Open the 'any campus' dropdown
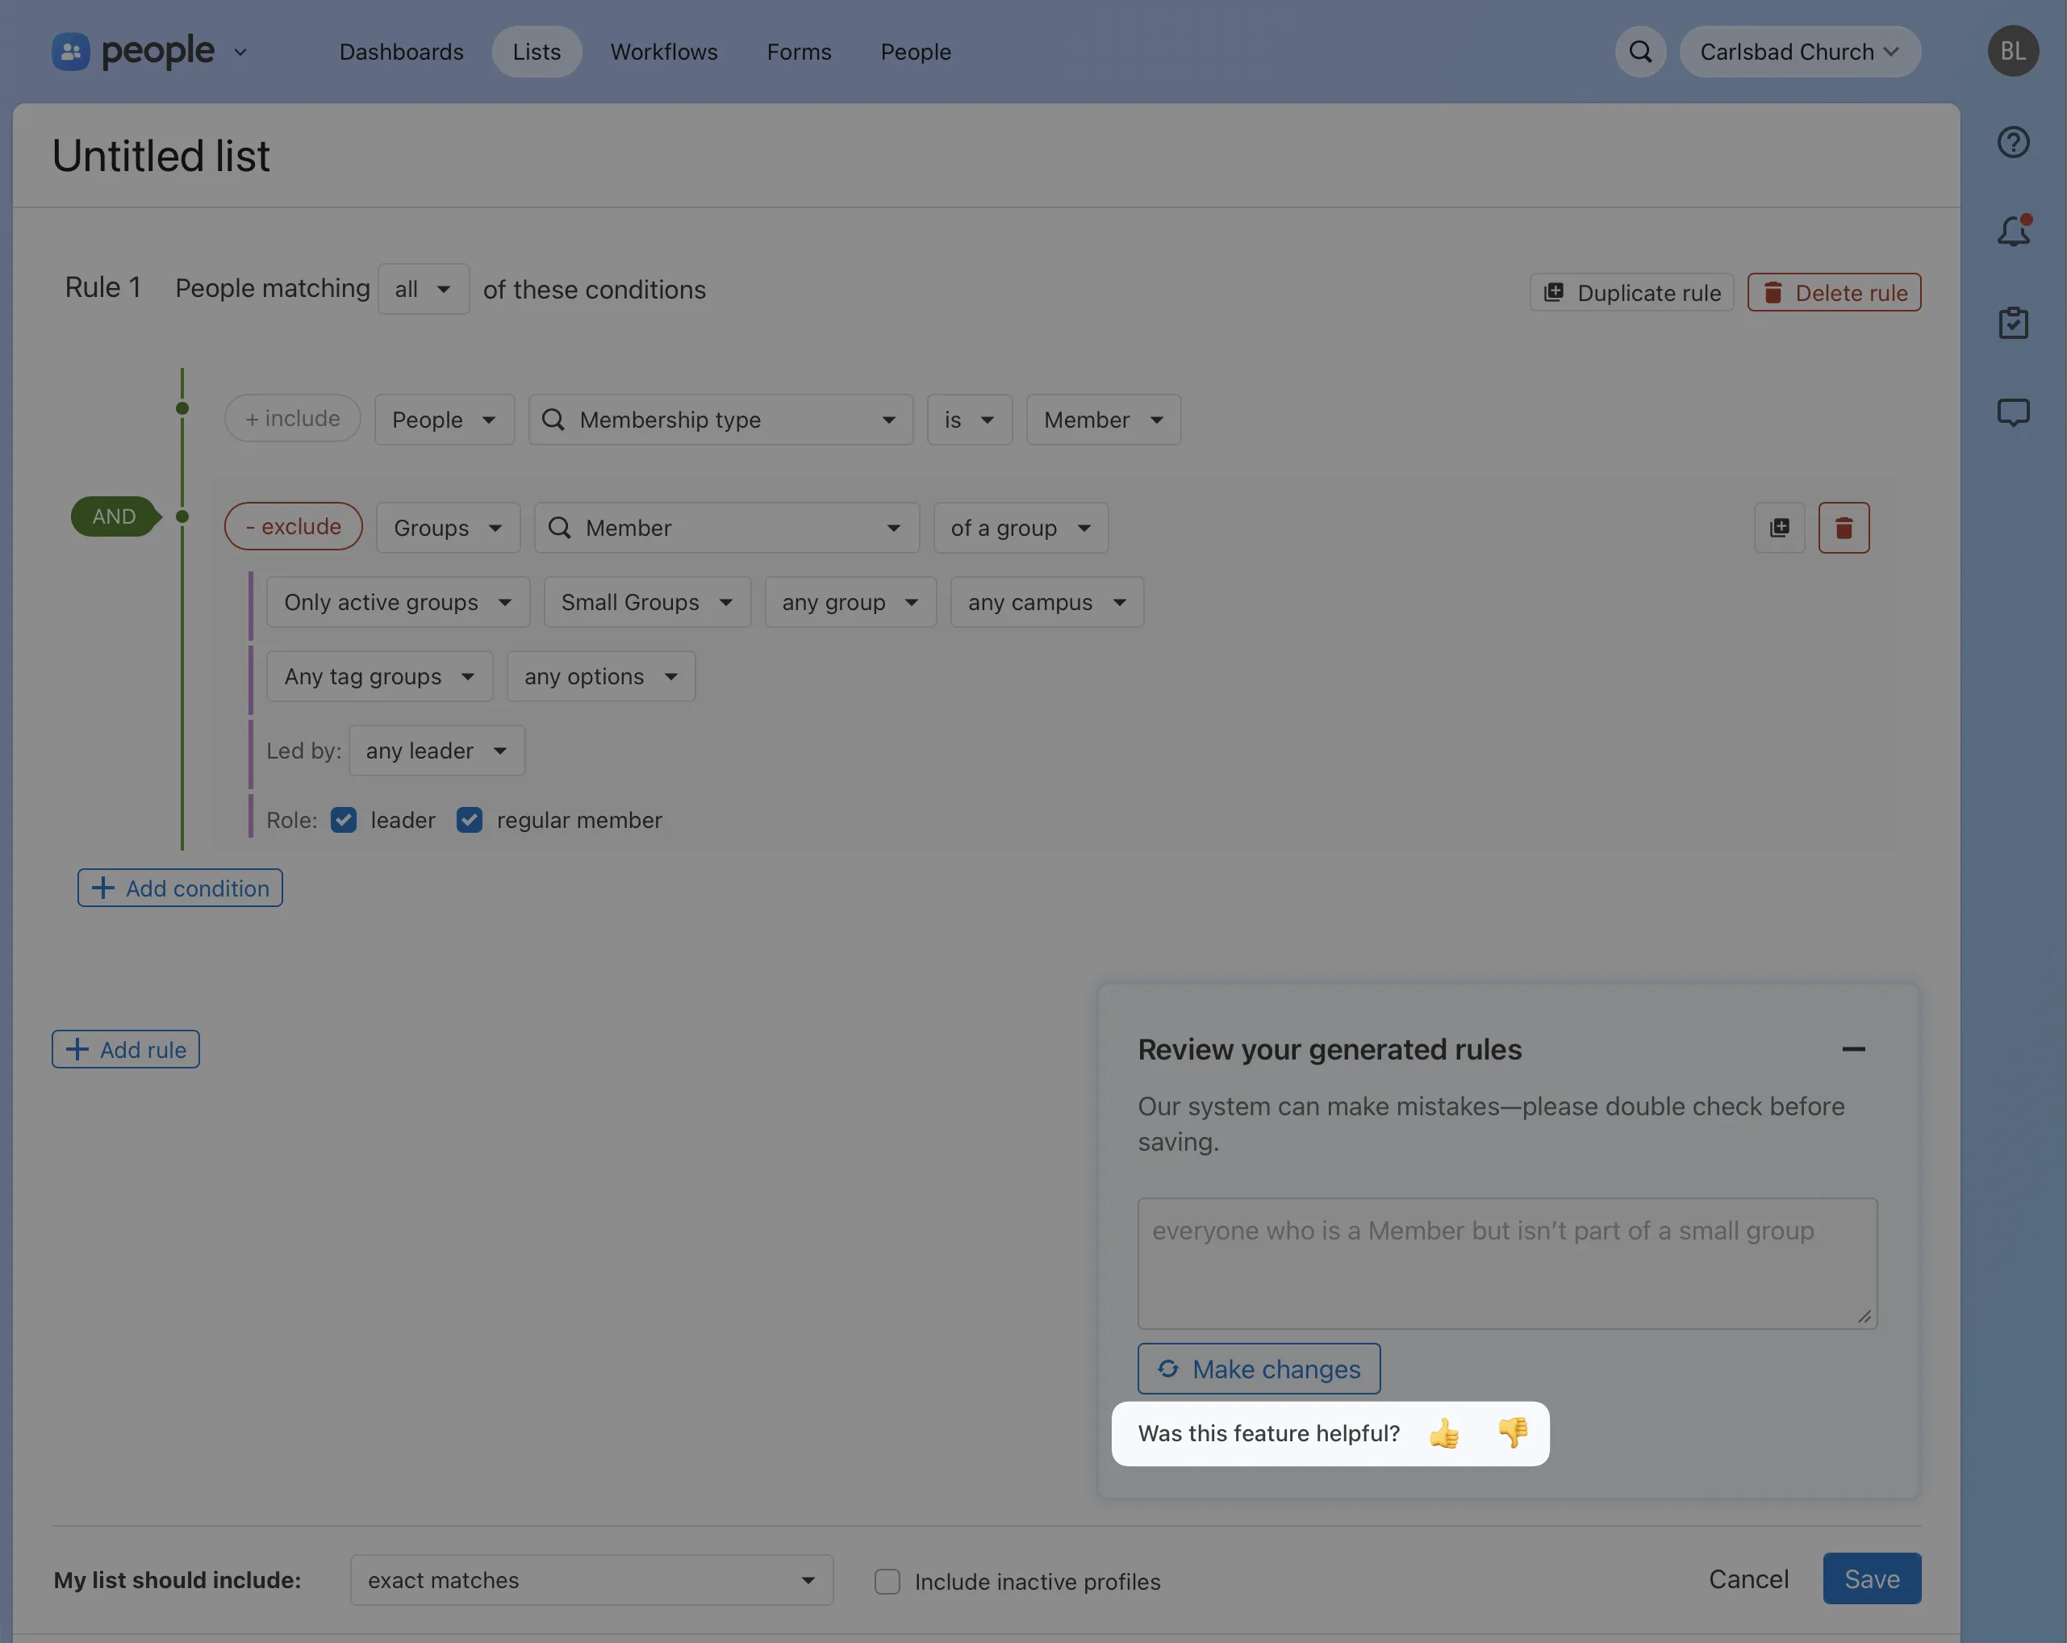The height and width of the screenshot is (1643, 2067). click(x=1046, y=601)
